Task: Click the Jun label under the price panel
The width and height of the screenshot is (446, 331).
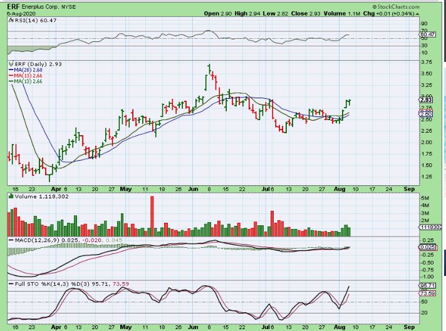Action: pos(193,189)
